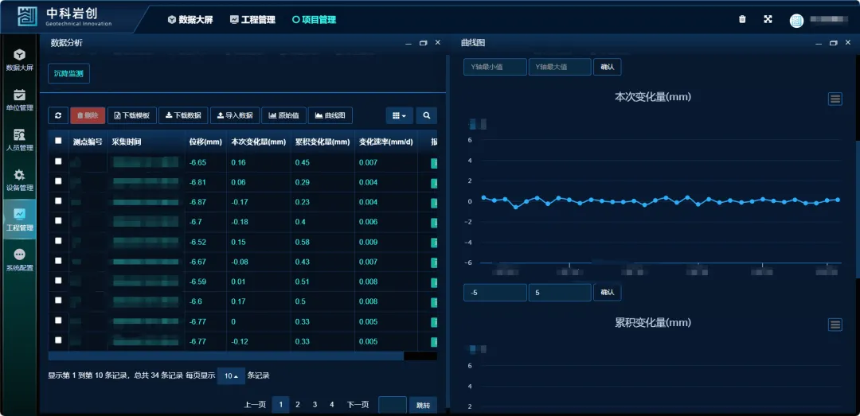Select 工程管理 in the sidebar
The image size is (860, 416).
pos(20,220)
